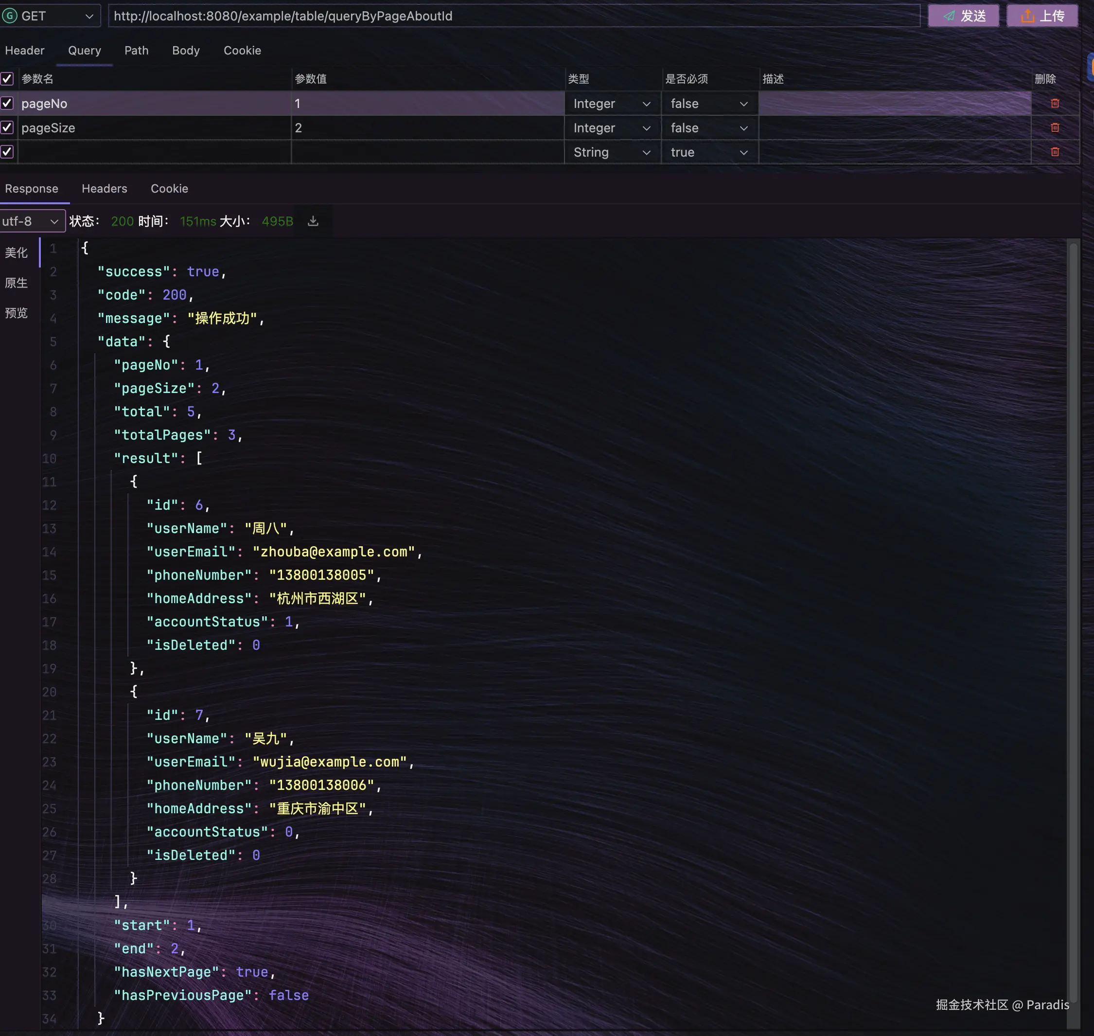Delete the pageNo parameter row
This screenshot has height=1036, width=1094.
(1054, 103)
